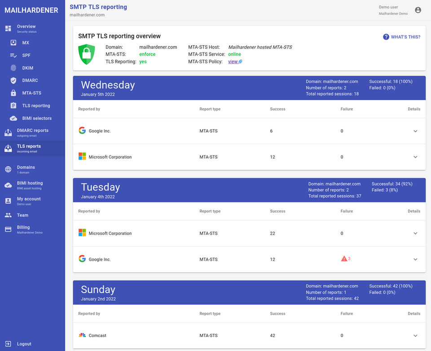Screen dimensions: 431x351
Task: Click the Logout exit icon
Action: point(8,344)
